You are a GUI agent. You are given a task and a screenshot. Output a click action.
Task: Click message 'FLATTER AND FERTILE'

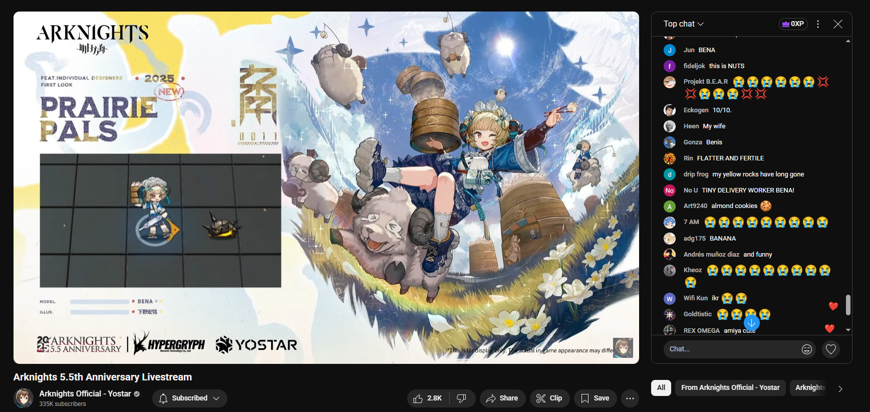(x=730, y=158)
